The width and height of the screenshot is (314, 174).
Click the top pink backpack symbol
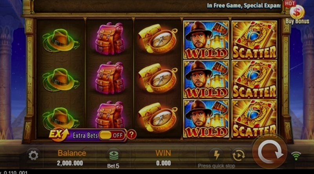click(x=110, y=38)
